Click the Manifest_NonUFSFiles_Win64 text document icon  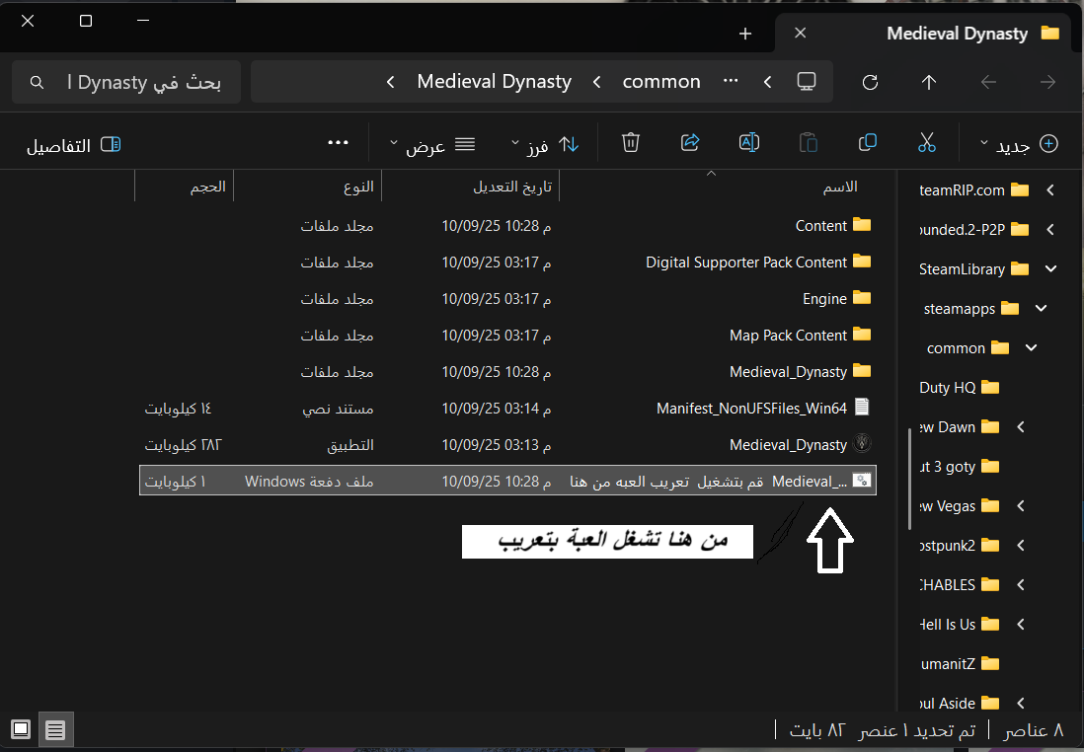tap(862, 408)
